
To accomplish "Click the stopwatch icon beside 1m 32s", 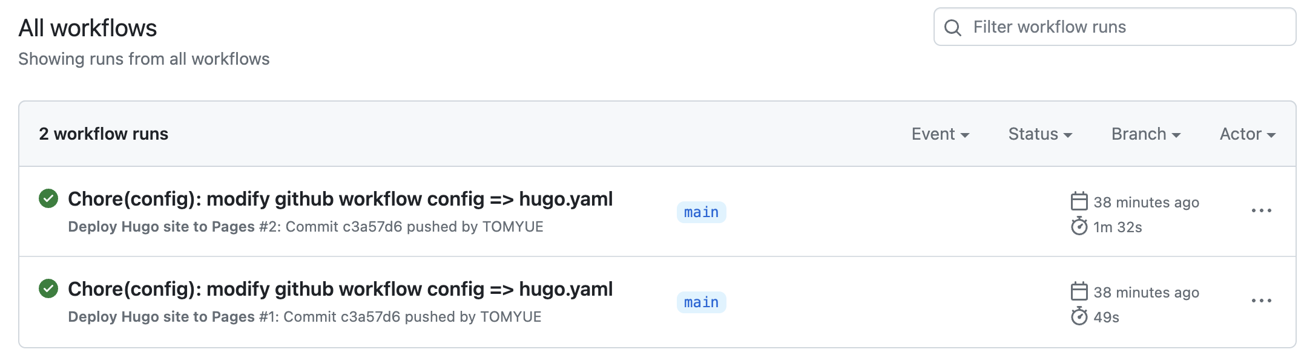I will click(x=1079, y=227).
